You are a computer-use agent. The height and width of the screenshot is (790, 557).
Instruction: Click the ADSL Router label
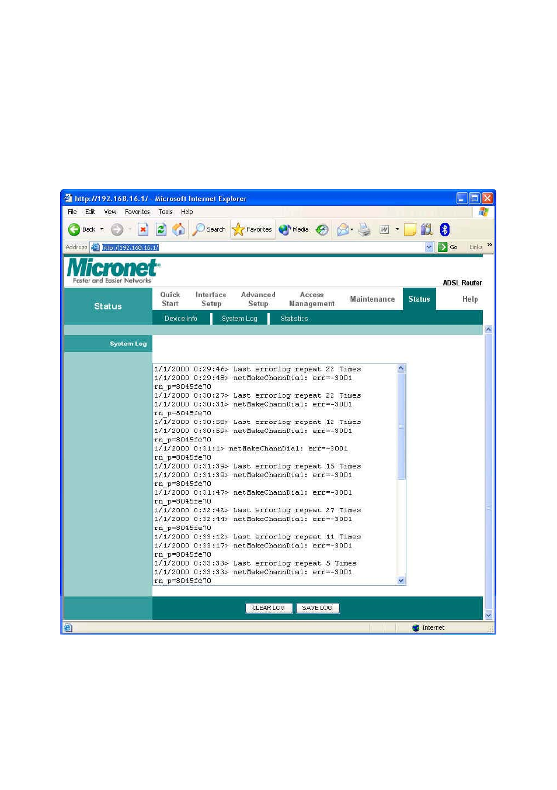pyautogui.click(x=462, y=282)
